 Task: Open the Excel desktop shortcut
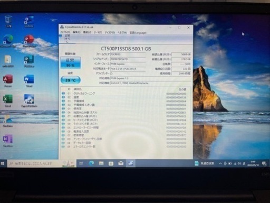pos(8,101)
